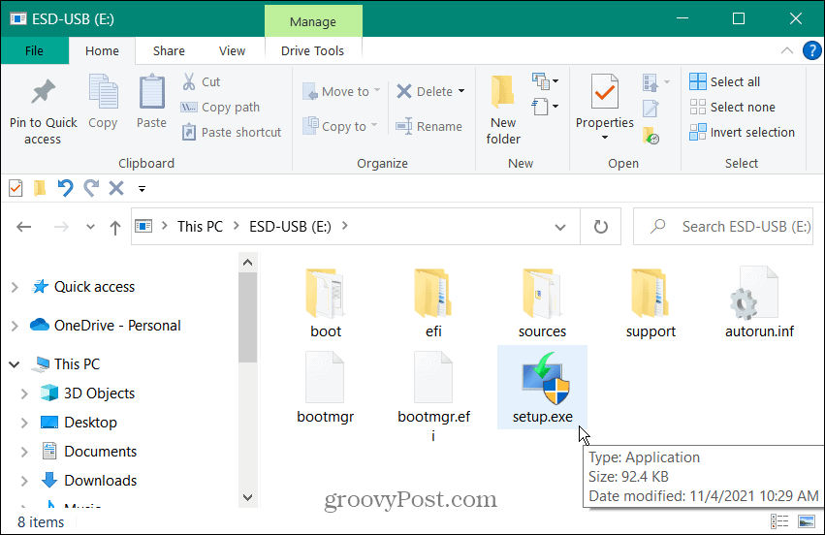Expand OneDrive - Personal tree node
825x535 pixels.
pyautogui.click(x=15, y=327)
